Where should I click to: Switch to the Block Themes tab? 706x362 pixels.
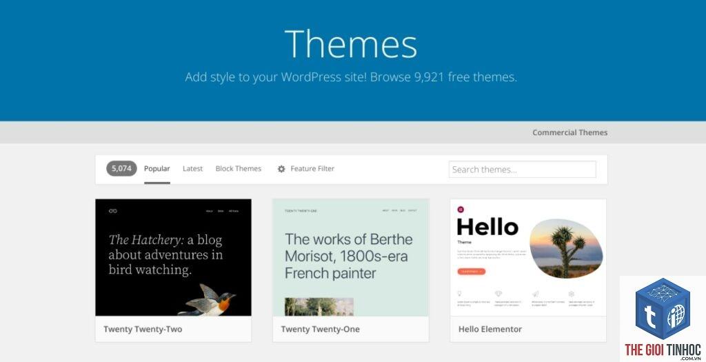(238, 169)
